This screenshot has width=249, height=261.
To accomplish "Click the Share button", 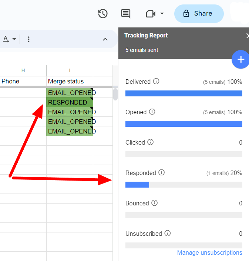I will (x=199, y=13).
